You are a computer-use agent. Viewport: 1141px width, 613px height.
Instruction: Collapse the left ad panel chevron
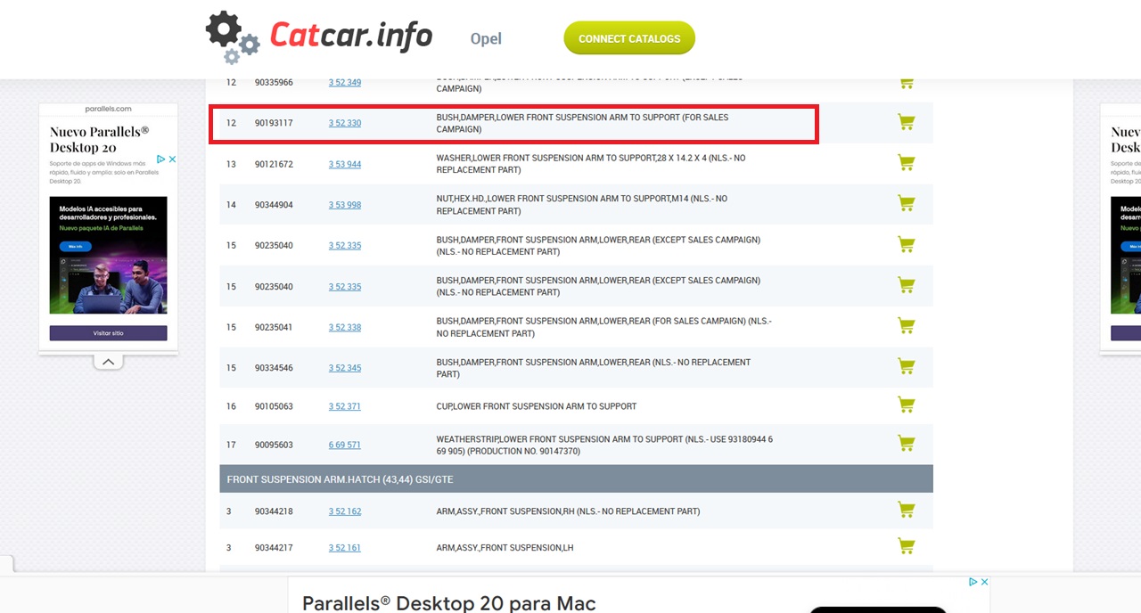pyautogui.click(x=108, y=362)
